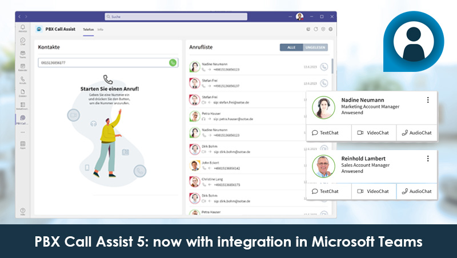This screenshot has height=258, width=457.
Task: Click the PBX Call Assist logo in header
Action: click(39, 29)
